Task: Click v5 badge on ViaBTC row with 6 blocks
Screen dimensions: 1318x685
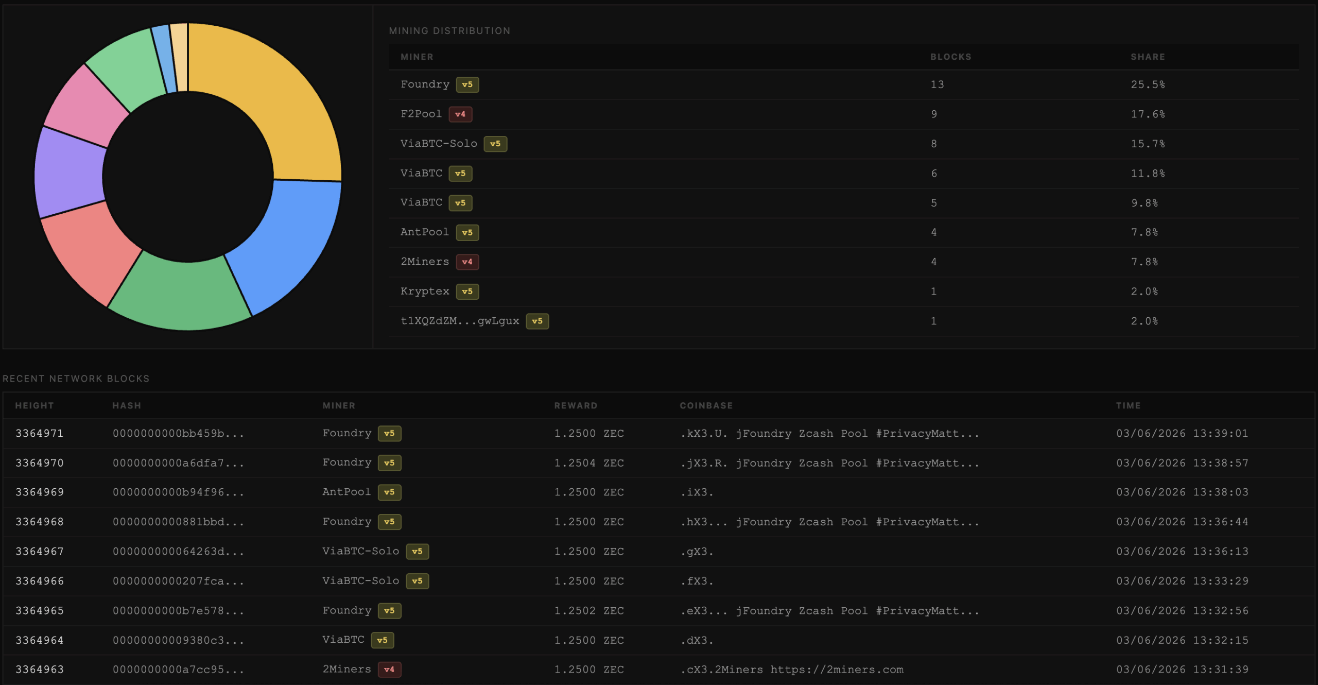Action: click(x=460, y=174)
